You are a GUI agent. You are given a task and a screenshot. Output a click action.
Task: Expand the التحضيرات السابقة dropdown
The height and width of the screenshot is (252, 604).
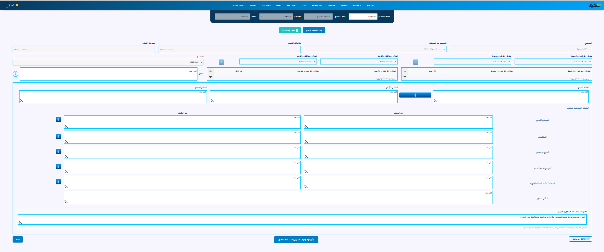[375, 49]
